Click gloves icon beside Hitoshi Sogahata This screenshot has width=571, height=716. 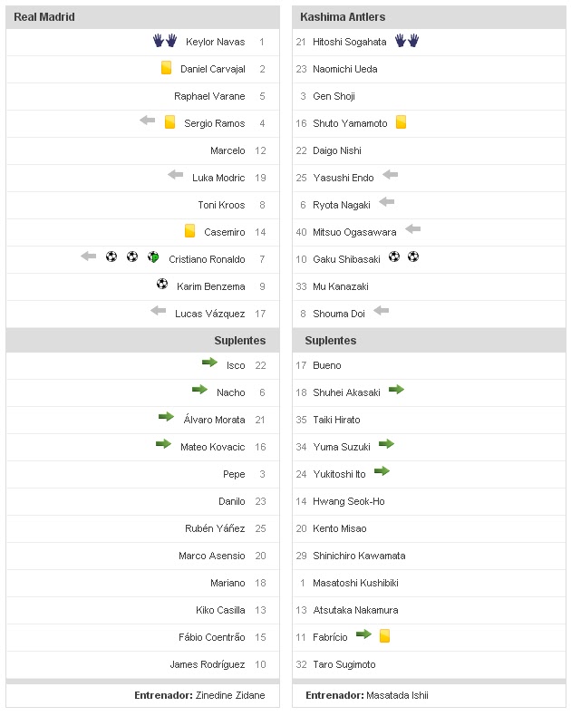pos(406,41)
